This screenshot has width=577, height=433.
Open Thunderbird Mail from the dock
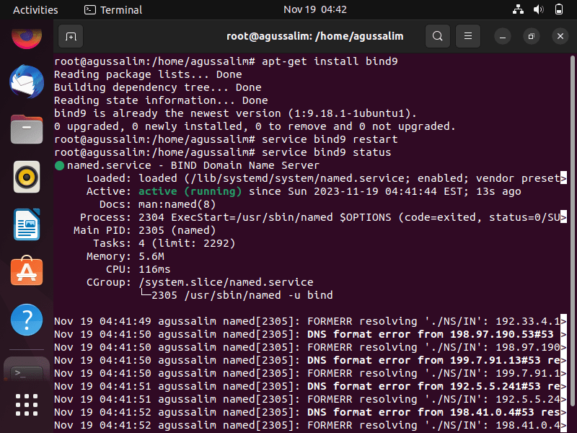[27, 82]
